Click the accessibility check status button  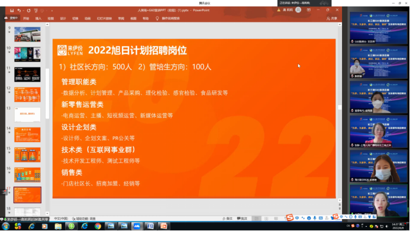[84, 219]
